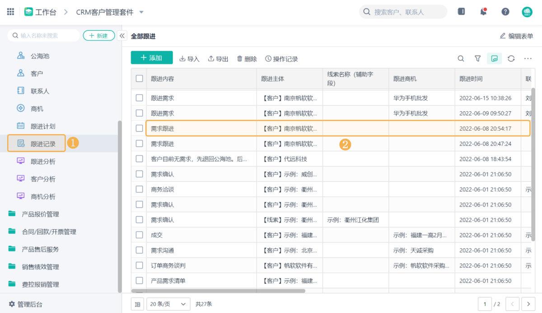542x313 pixels.
Task: Toggle the select-all checkbox in table header
Action: (140, 78)
